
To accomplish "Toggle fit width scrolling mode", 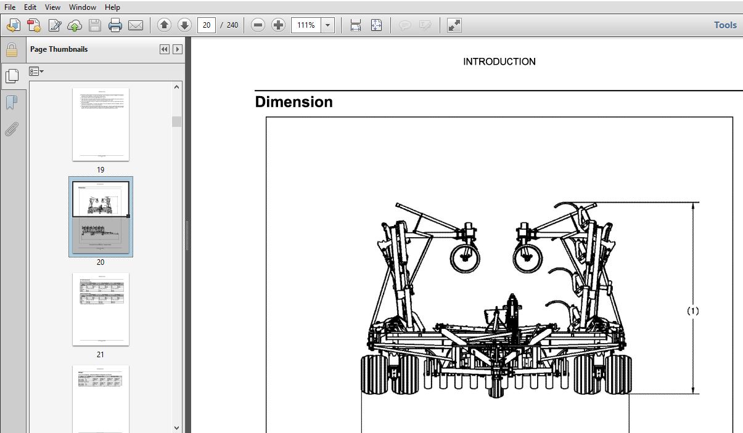I will coord(356,25).
